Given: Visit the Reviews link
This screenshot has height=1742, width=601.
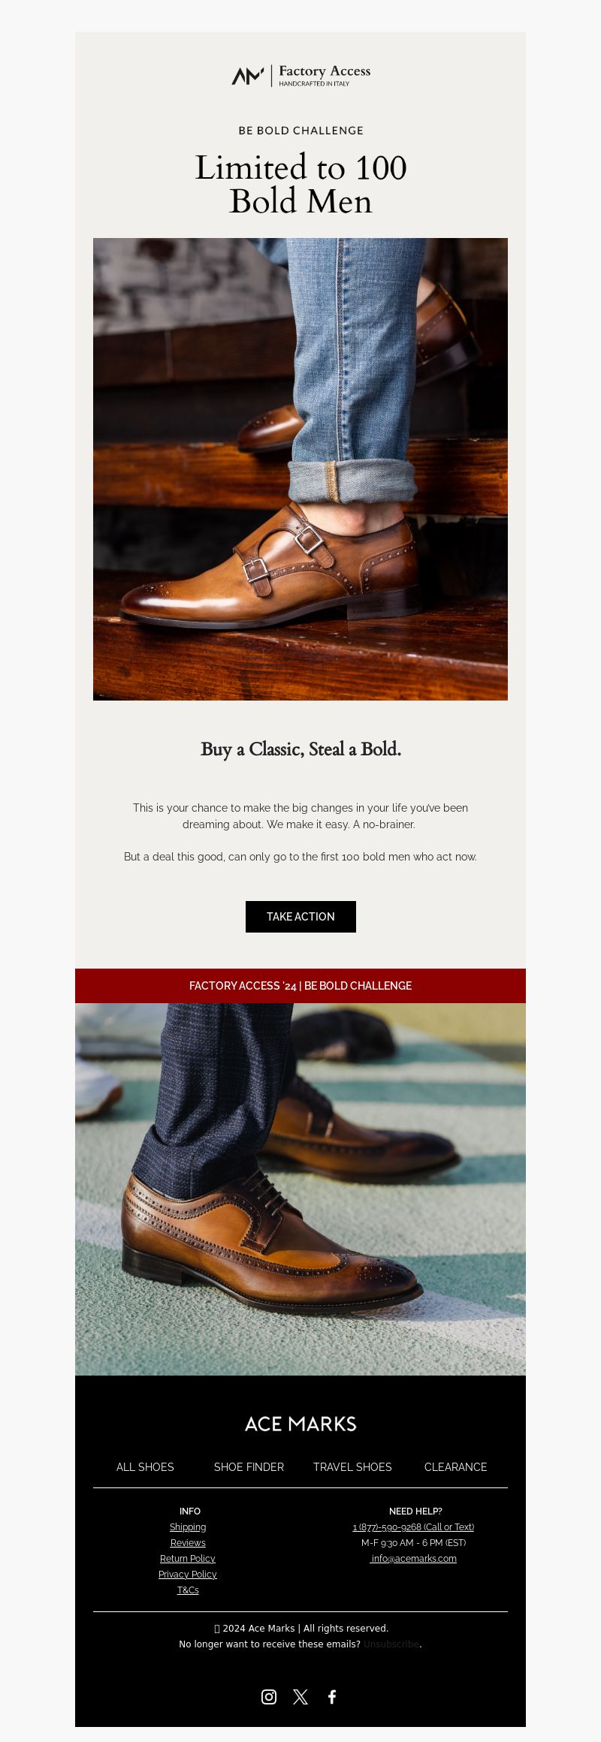Looking at the screenshot, I should click(188, 1542).
